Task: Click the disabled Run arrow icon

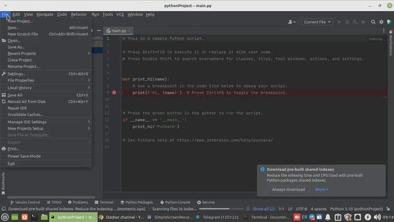Action: tap(339, 22)
